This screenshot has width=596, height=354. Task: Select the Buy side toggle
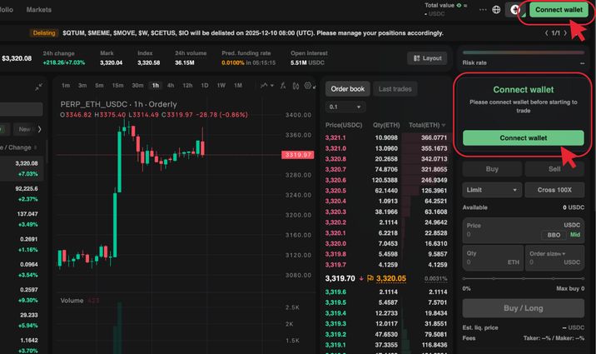492,169
